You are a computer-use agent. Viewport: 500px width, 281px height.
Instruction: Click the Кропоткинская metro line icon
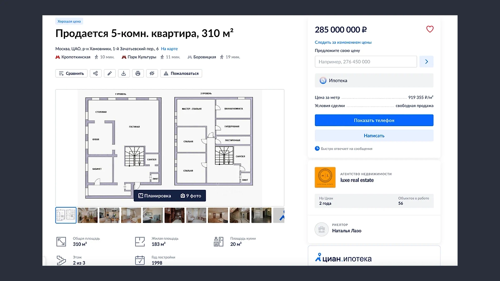(58, 57)
